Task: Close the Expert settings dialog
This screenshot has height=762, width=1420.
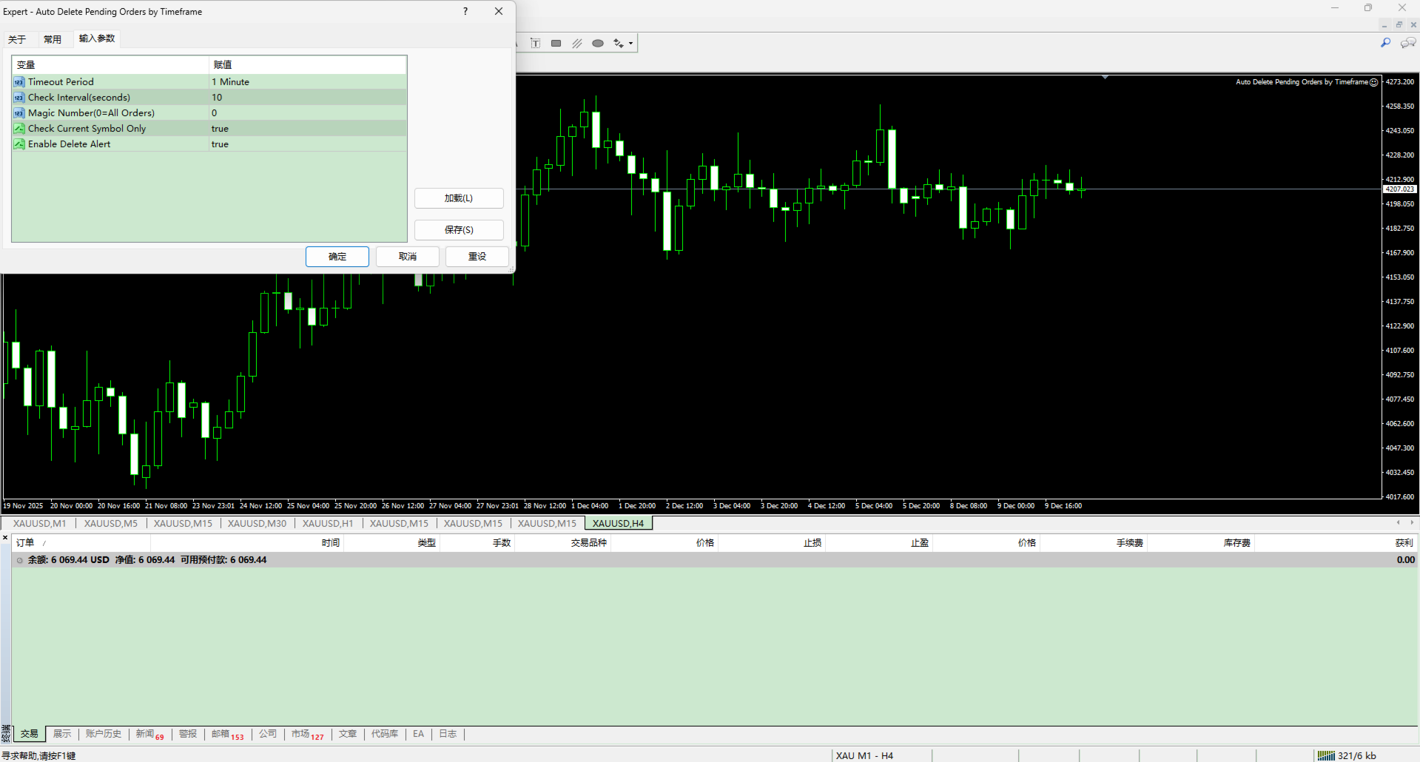Action: [499, 11]
